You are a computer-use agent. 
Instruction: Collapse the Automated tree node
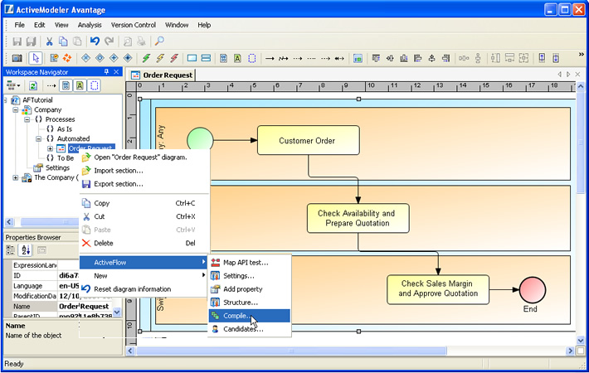[39, 139]
